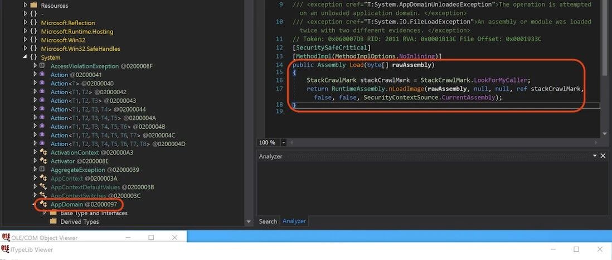Click the namespace icon next to System
This screenshot has width=612, height=260.
coord(34,57)
